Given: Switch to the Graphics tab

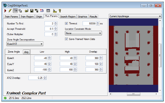Looking at the screenshot, I should click(x=83, y=17).
